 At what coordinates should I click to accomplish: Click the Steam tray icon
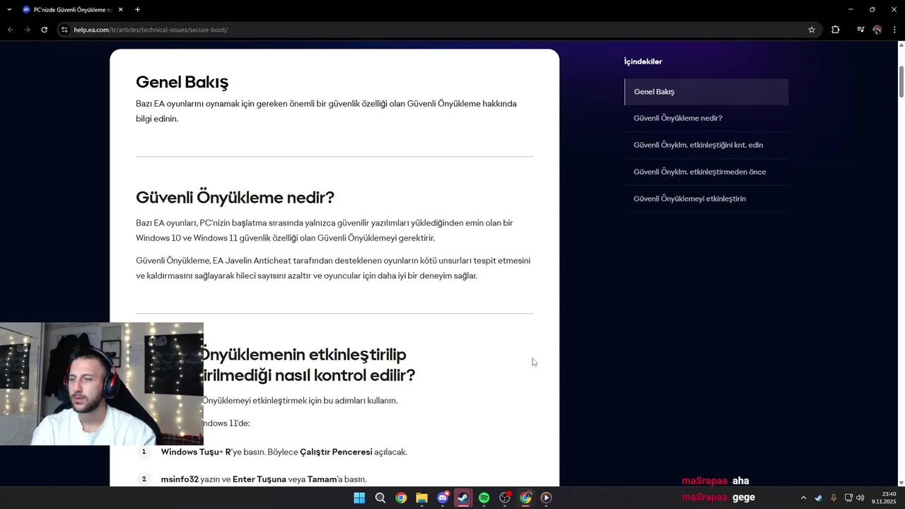click(x=819, y=498)
